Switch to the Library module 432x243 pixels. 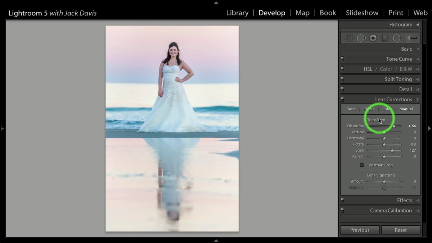pos(237,13)
